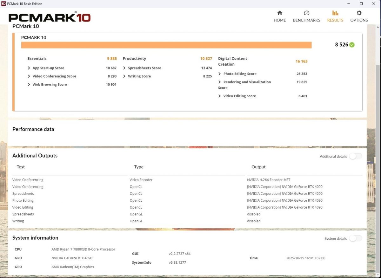Click the PCMark 10 title bar icon

[4, 3]
